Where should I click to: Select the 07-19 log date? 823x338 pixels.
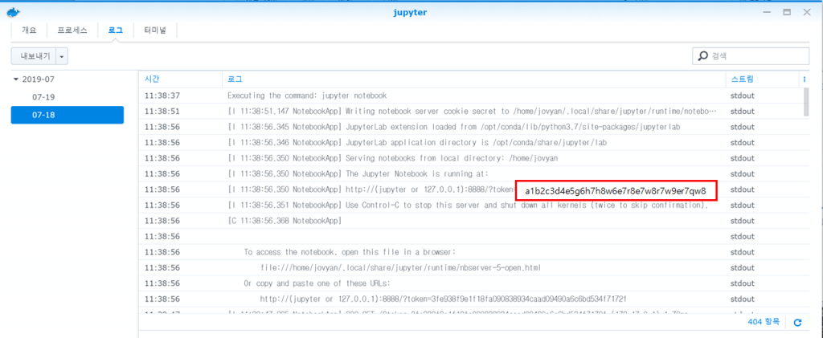(68, 97)
